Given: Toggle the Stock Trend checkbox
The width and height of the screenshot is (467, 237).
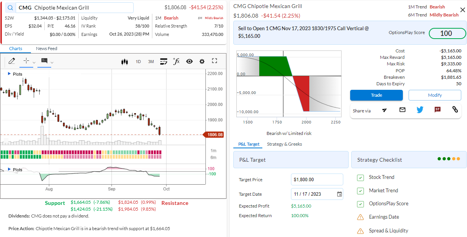Looking at the screenshot, I should click(360, 177).
